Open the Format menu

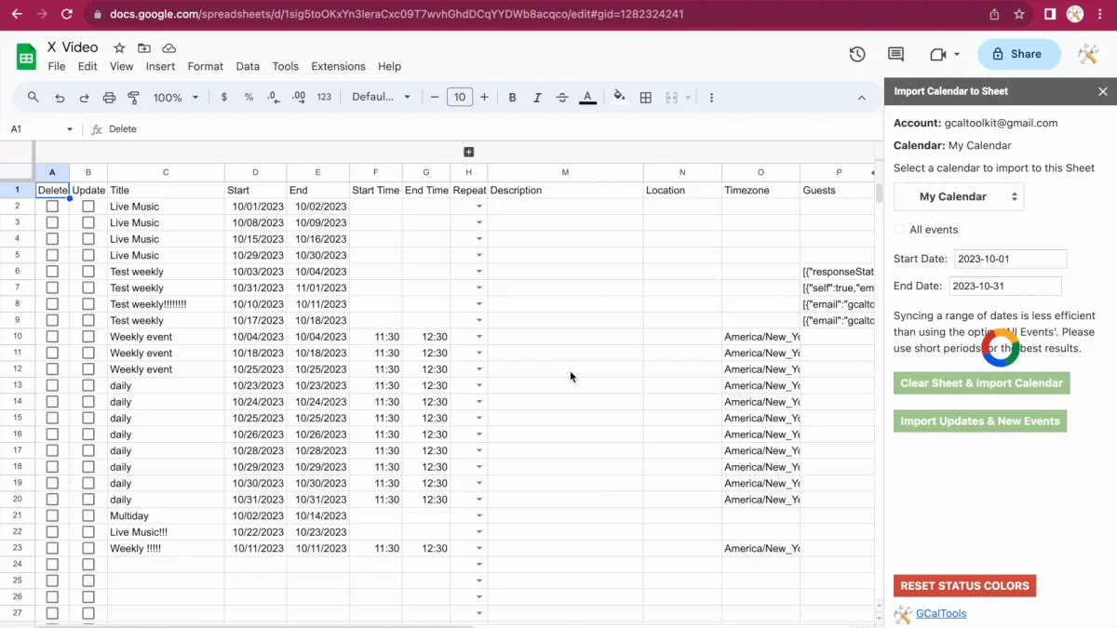206,67
